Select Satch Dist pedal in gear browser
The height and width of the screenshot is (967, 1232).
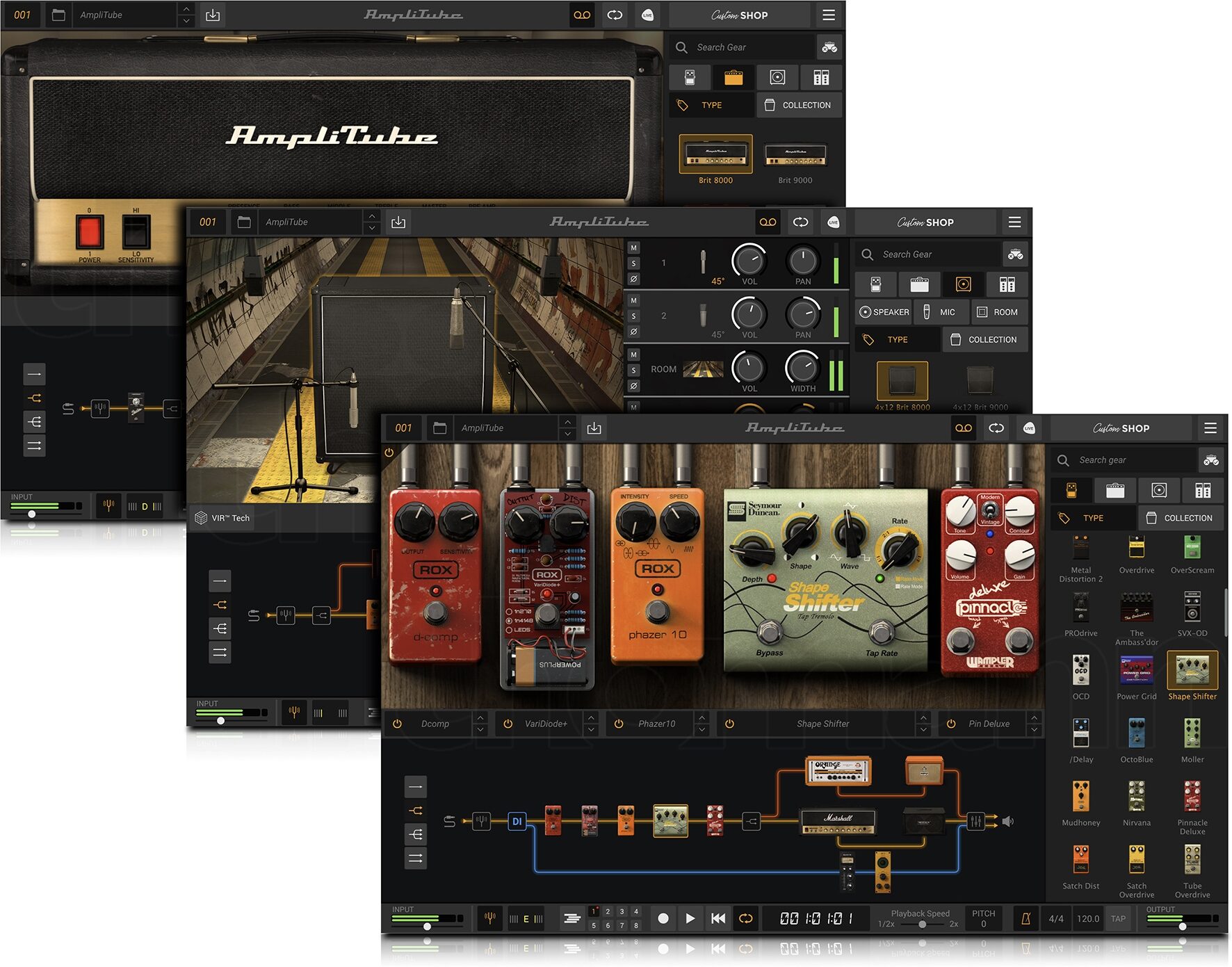tap(1080, 866)
